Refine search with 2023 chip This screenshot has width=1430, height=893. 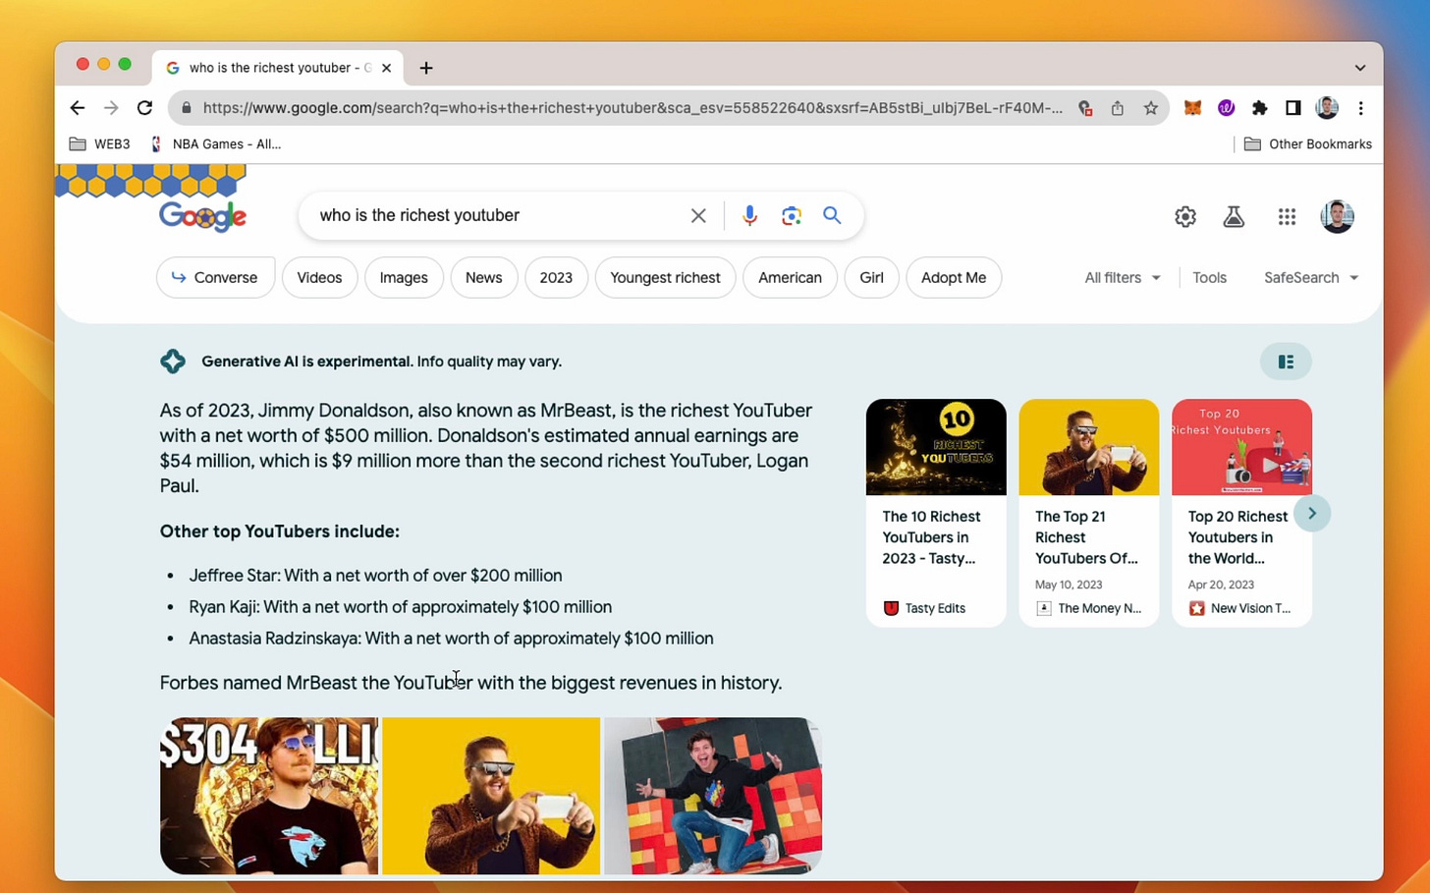tap(556, 277)
